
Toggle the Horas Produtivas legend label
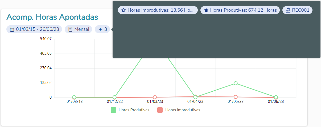click(134, 110)
